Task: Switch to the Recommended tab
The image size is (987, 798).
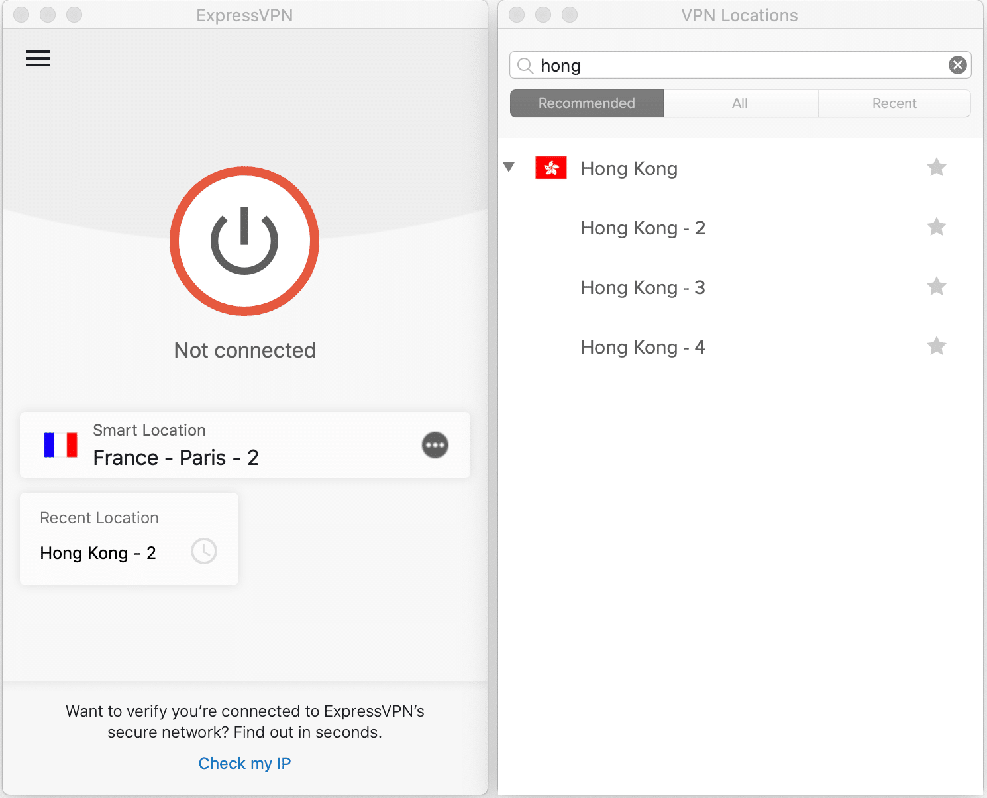Action: [587, 103]
